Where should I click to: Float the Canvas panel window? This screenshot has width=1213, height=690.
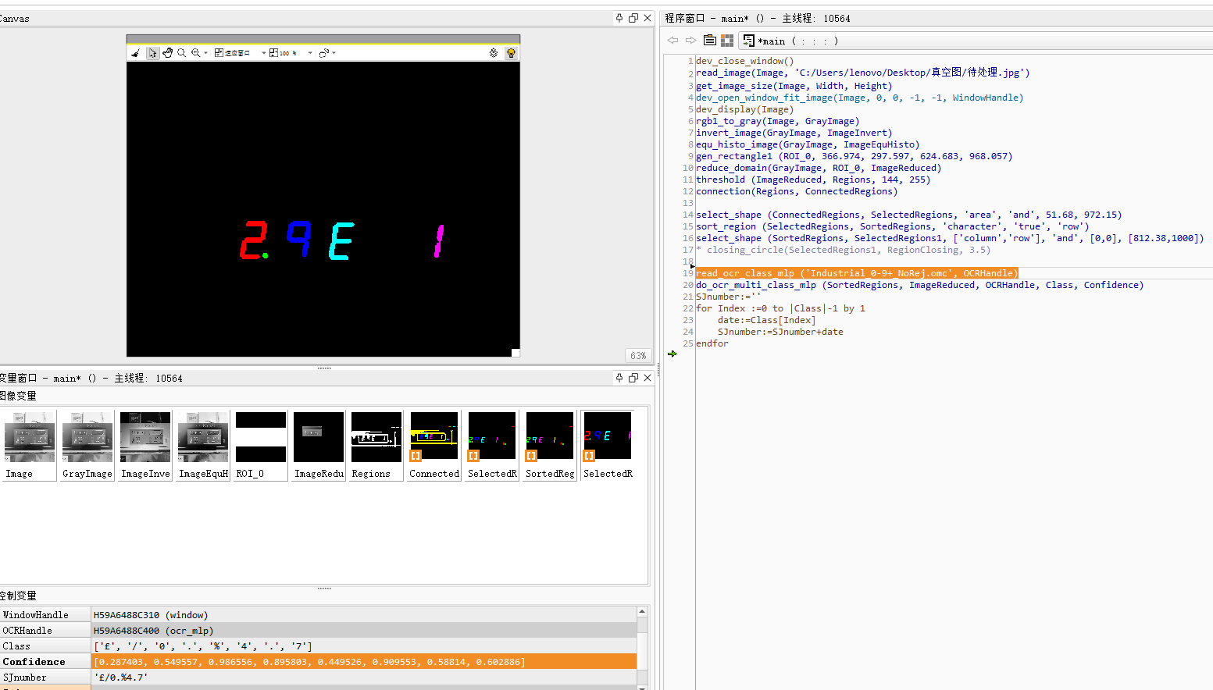click(633, 18)
